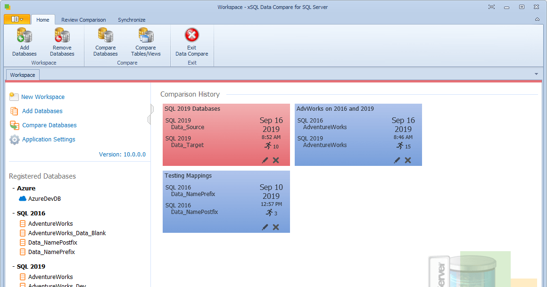The width and height of the screenshot is (547, 287).
Task: Click the Exit Data Compare icon
Action: 191,35
